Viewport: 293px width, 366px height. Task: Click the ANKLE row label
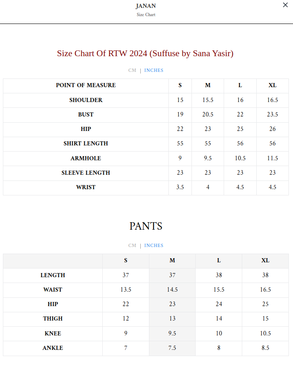(x=53, y=348)
